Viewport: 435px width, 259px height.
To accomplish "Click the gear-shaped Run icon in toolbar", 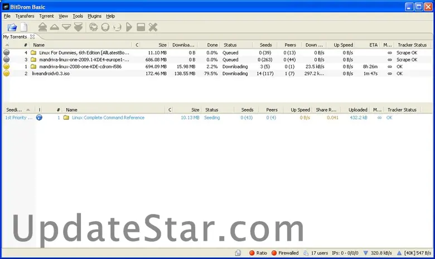I will (x=94, y=27).
